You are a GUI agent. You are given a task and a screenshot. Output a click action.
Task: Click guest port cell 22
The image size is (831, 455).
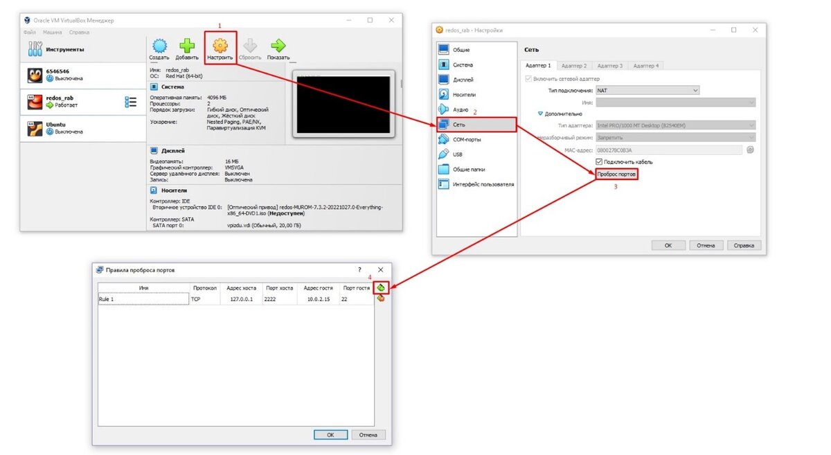click(x=356, y=299)
